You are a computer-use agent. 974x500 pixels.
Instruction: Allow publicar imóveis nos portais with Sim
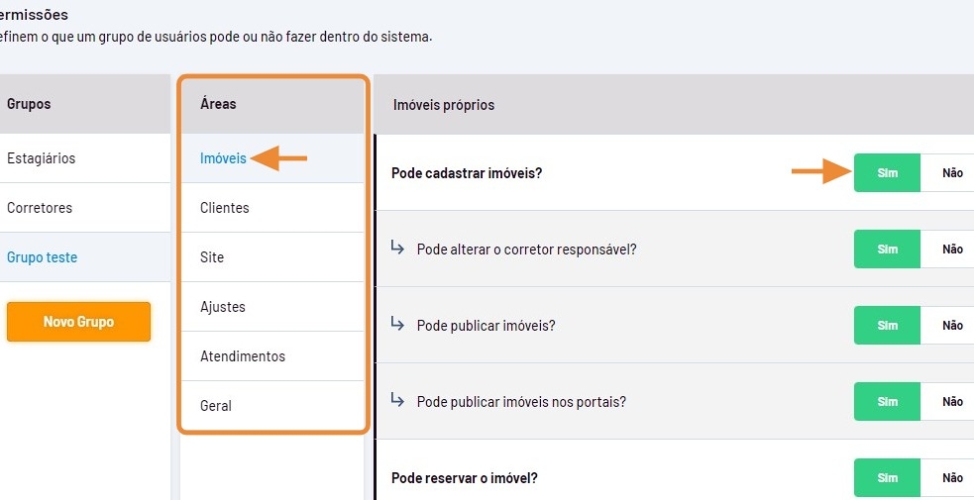887,402
